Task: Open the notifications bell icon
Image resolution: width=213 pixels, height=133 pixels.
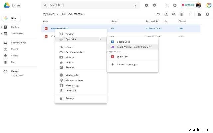Action: coord(175,5)
